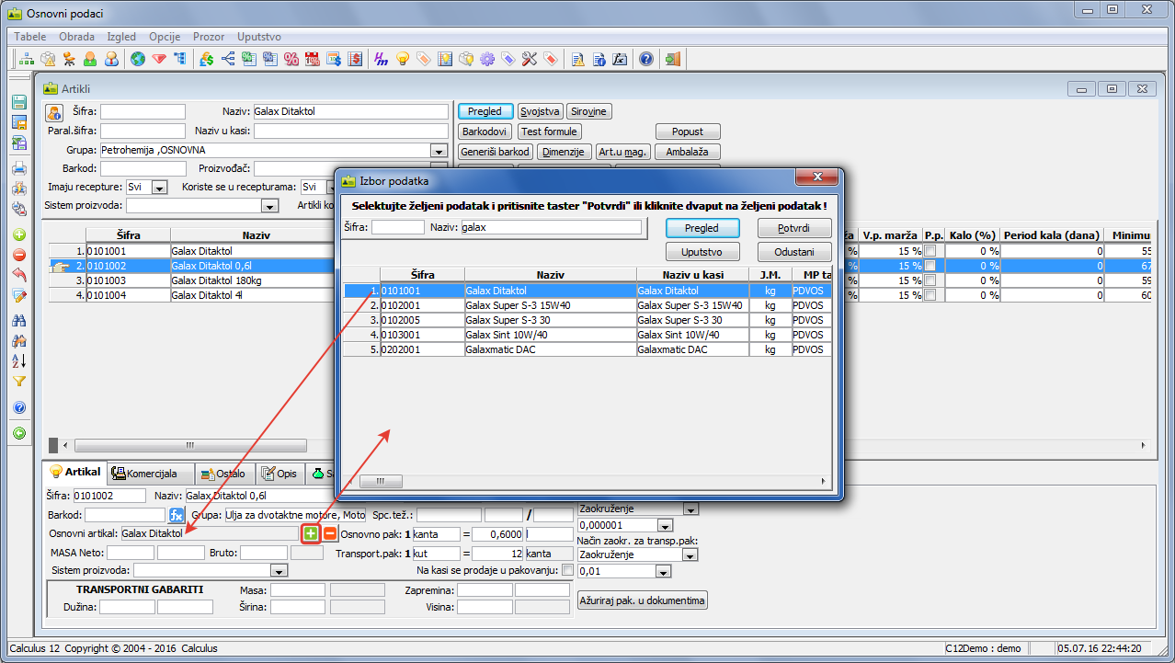The image size is (1175, 663).
Task: Click the light bulb icon in main toolbar
Action: click(402, 59)
